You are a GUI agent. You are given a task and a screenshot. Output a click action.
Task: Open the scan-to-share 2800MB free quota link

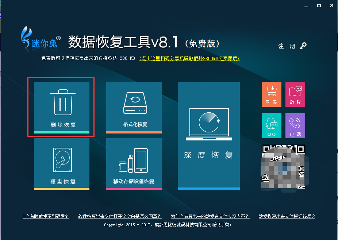(x=189, y=58)
